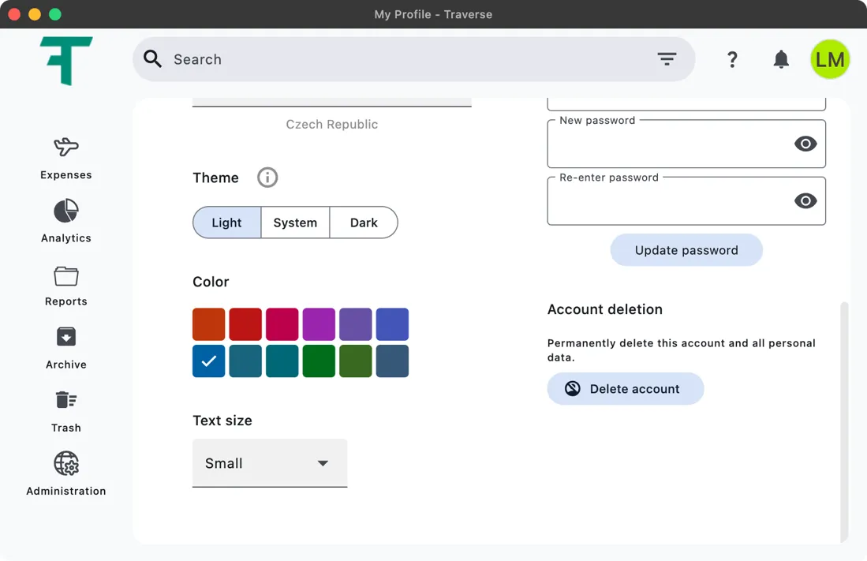Go to Archive section label
This screenshot has width=867, height=561.
[x=65, y=365]
